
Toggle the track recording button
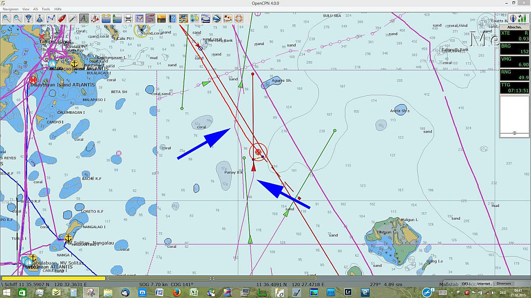pyautogui.click(x=150, y=19)
